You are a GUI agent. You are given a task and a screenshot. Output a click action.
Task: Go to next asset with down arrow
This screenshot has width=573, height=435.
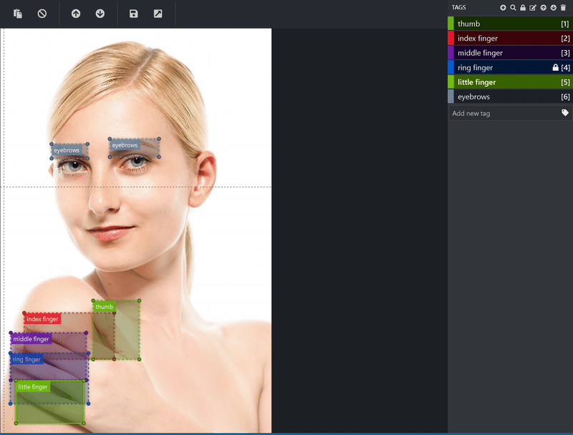100,14
